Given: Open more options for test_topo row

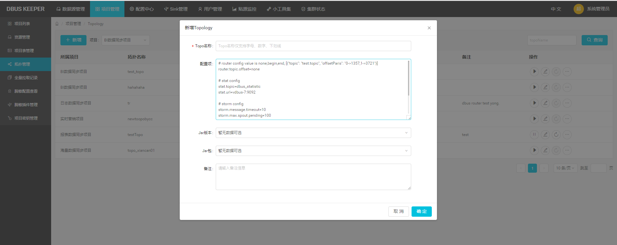Looking at the screenshot, I should (567, 71).
